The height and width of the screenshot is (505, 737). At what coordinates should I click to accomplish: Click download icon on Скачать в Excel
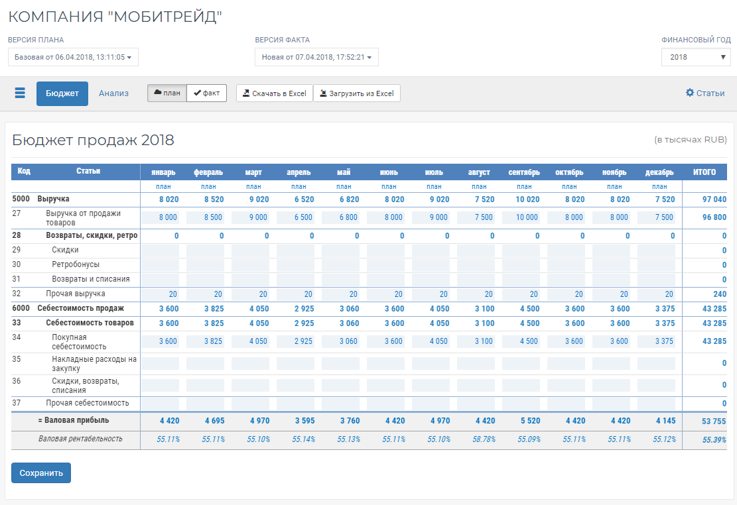tap(245, 93)
